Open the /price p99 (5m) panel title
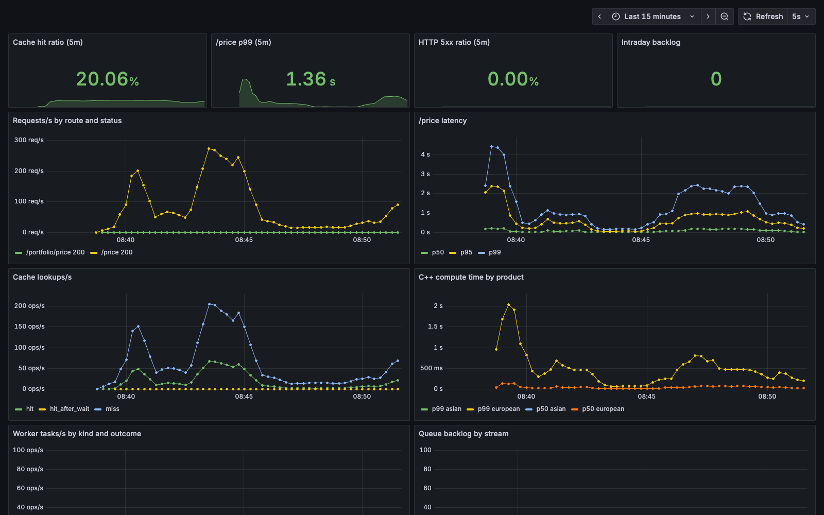The width and height of the screenshot is (824, 515). [x=244, y=42]
